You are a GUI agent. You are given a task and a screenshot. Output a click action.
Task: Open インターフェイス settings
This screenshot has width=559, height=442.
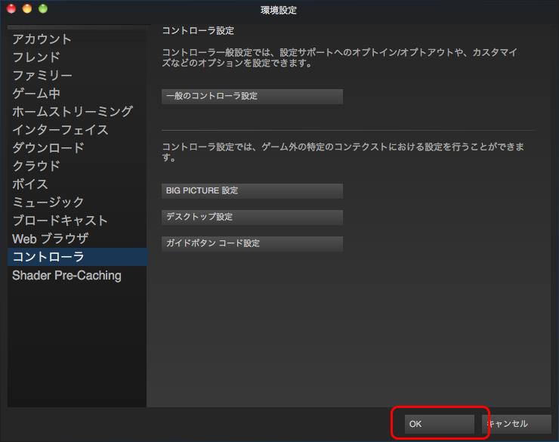pyautogui.click(x=77, y=130)
